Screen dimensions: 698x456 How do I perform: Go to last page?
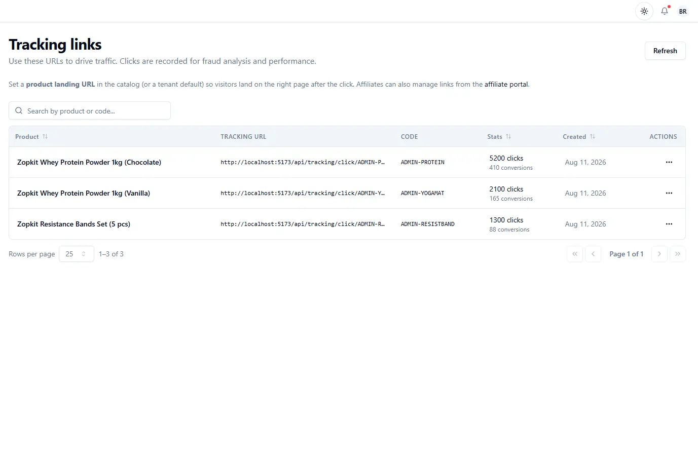pos(678,254)
